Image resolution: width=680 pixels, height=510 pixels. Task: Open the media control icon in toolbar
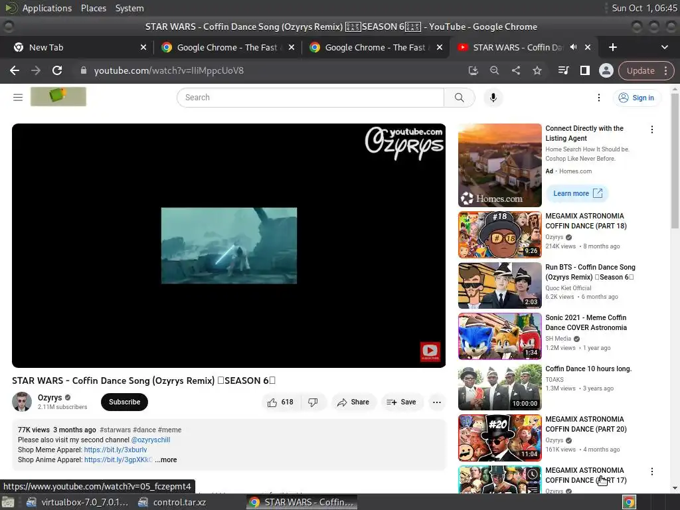pyautogui.click(x=563, y=70)
